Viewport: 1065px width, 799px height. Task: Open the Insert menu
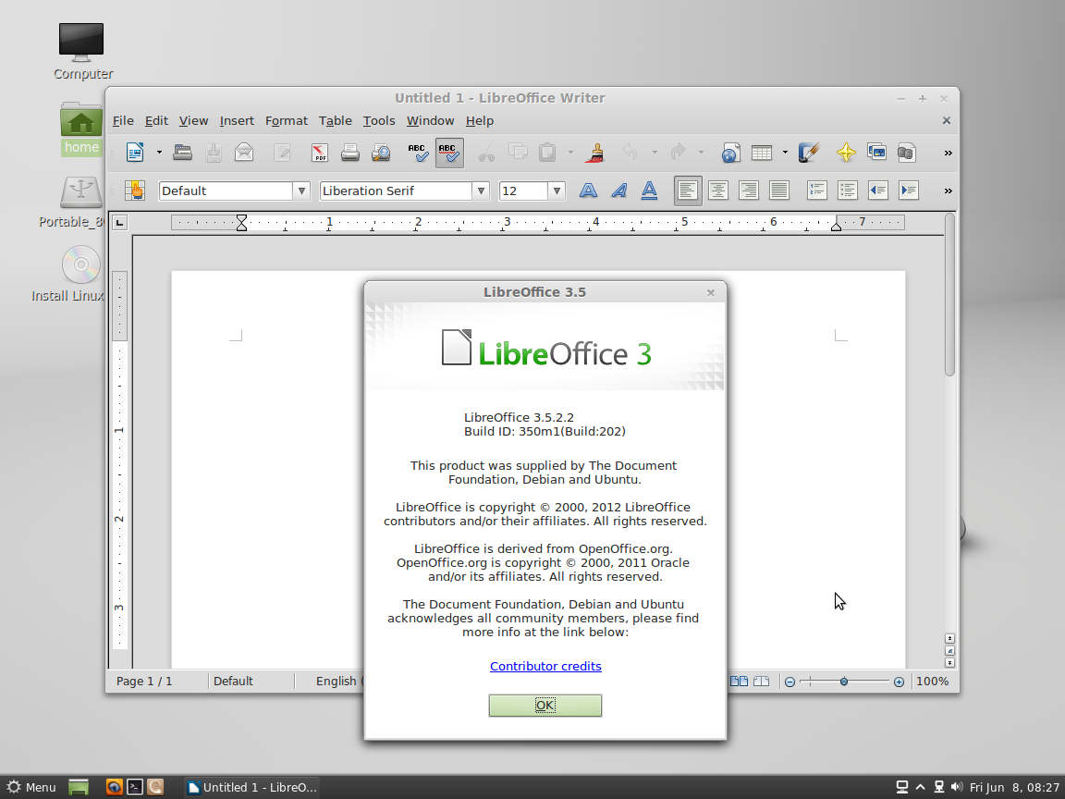(237, 120)
